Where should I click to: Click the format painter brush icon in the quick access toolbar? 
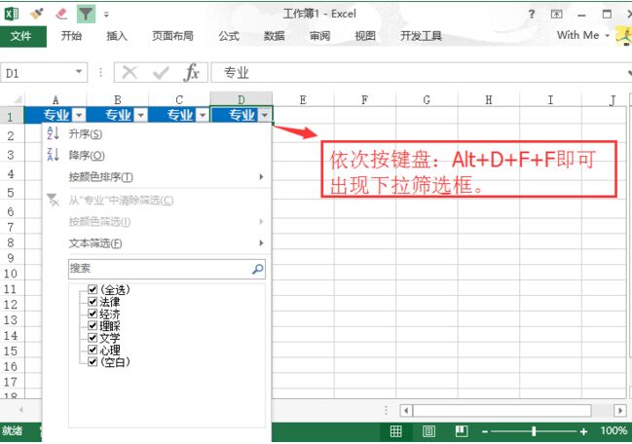click(37, 14)
